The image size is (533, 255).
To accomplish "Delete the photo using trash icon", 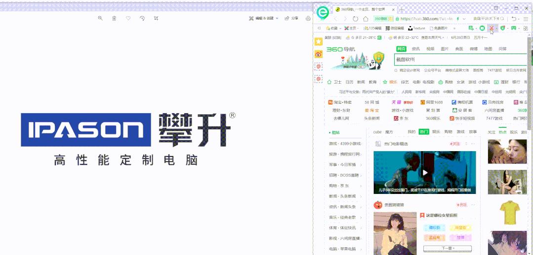I will tap(114, 18).
